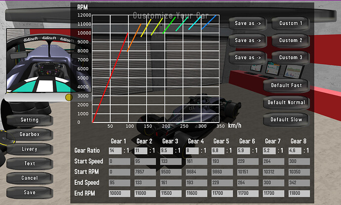
Task: Click the red Gear 1 line on graph
Action: click(x=110, y=78)
